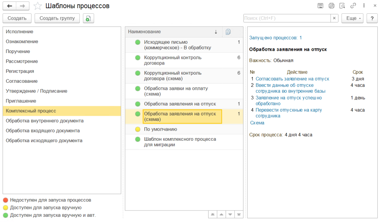The width and height of the screenshot is (380, 222).
Task: Click the Создать button
Action: [17, 18]
